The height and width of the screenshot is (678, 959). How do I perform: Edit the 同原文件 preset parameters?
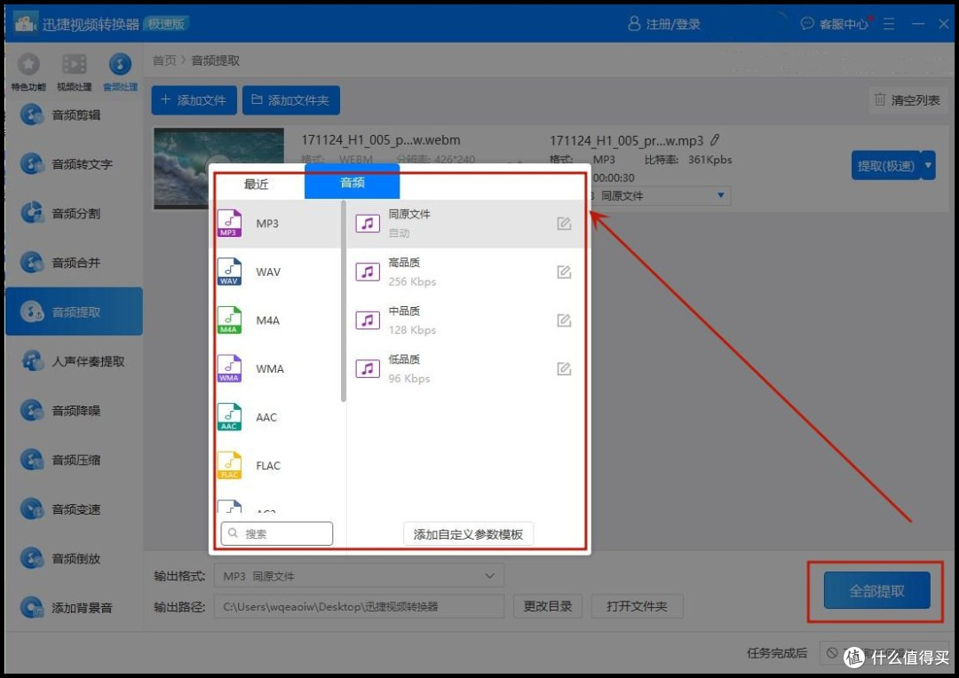click(564, 224)
